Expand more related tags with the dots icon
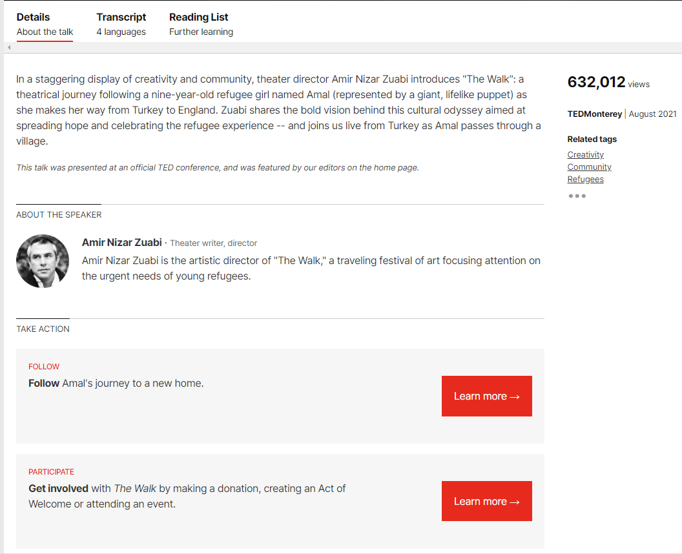The height and width of the screenshot is (554, 682). 577,196
